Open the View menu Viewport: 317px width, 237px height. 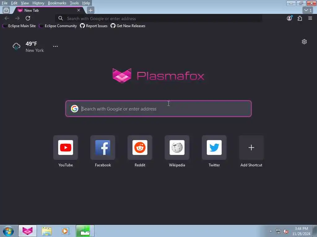click(x=25, y=3)
